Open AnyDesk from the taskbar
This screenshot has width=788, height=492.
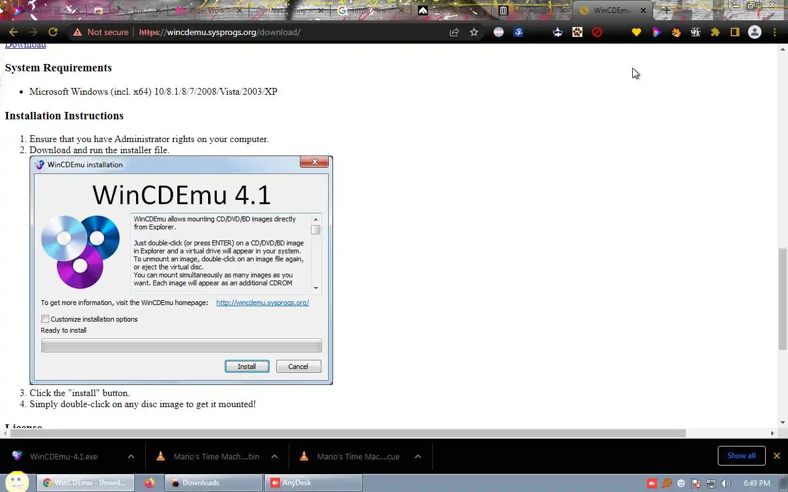pyautogui.click(x=313, y=483)
